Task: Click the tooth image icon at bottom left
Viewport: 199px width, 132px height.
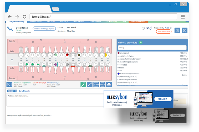Action: point(9,85)
